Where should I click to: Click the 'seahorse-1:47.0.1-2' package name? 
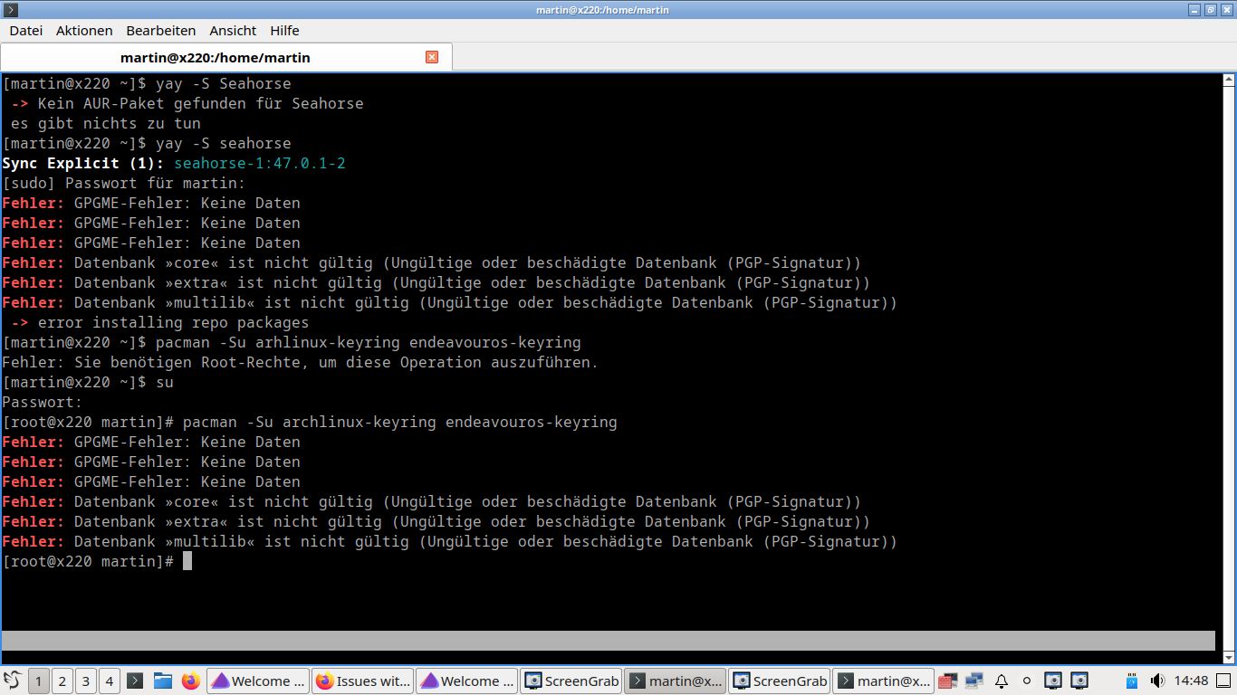(260, 163)
